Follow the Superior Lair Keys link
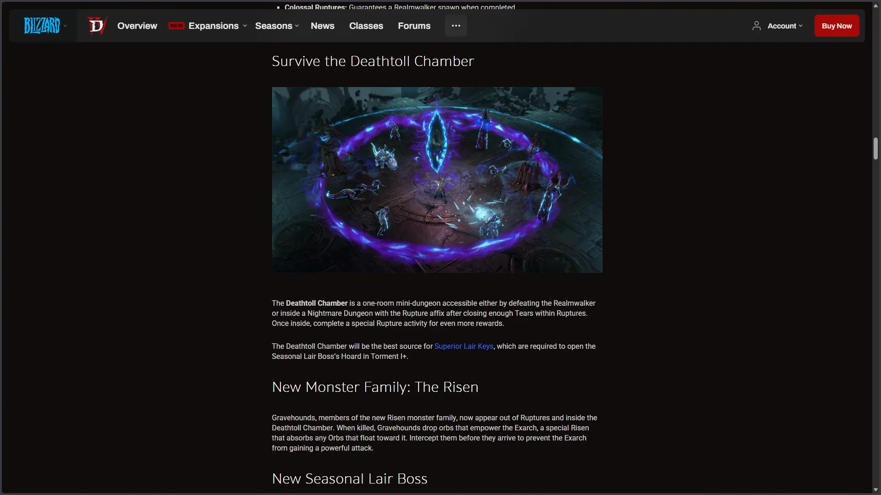The image size is (881, 495). (464, 346)
